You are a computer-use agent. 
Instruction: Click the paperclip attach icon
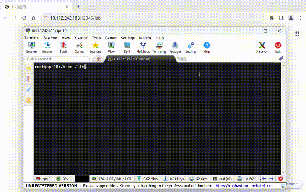[281, 59]
